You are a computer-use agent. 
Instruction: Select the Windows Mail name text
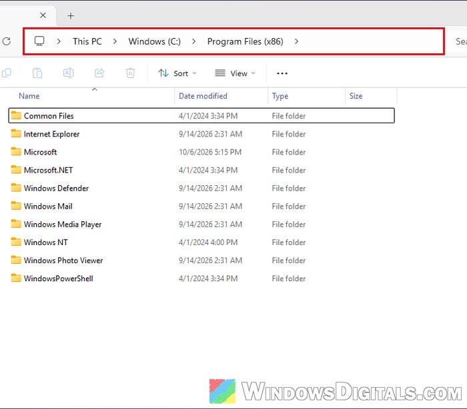click(48, 206)
